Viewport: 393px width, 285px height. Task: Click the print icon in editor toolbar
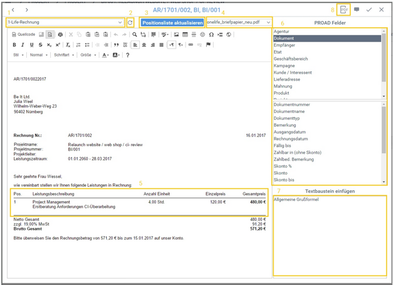pos(61,34)
